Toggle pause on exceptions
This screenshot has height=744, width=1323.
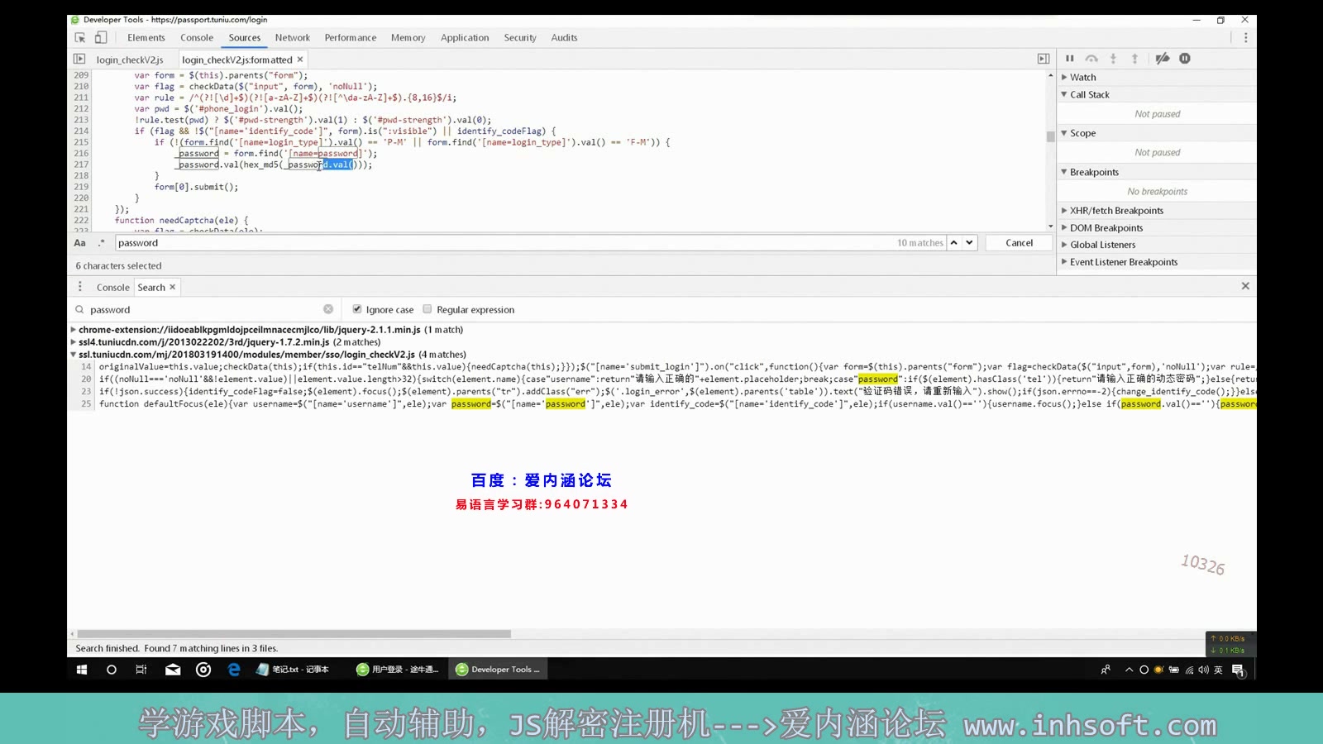pos(1185,59)
